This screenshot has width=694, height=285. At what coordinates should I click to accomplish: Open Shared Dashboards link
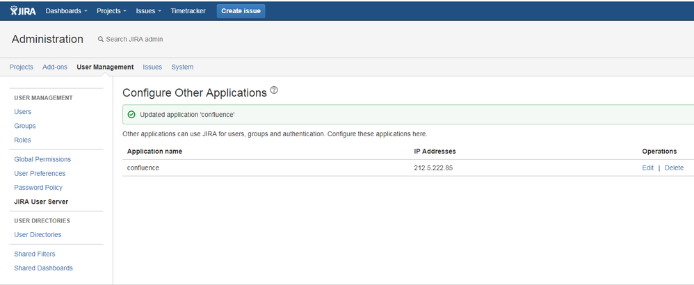click(x=43, y=268)
